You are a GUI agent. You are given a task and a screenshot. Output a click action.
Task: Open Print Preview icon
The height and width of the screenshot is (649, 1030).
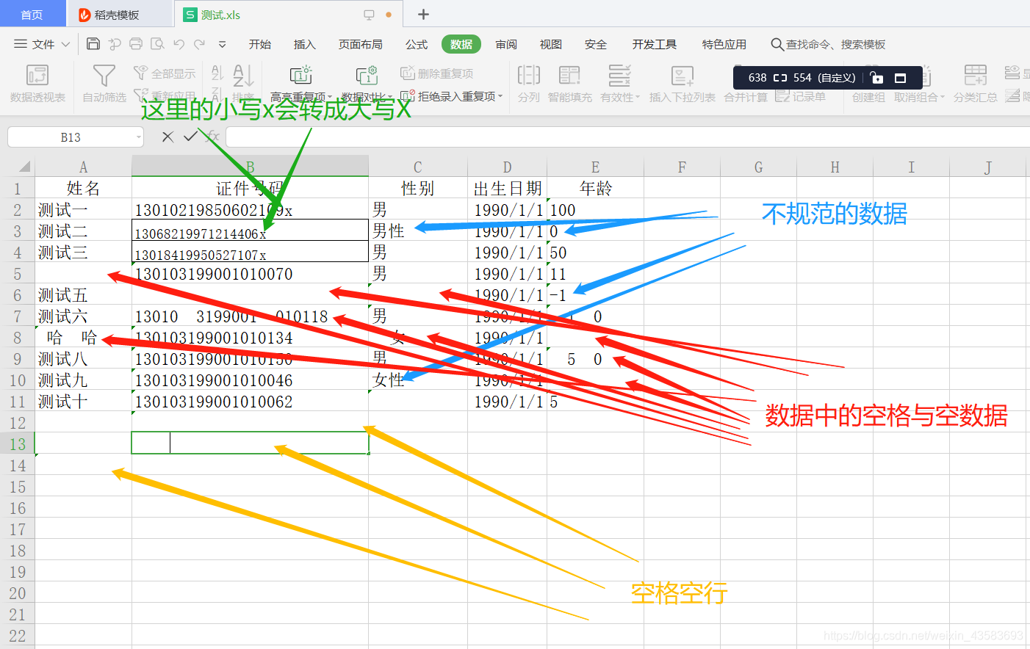pos(157,44)
